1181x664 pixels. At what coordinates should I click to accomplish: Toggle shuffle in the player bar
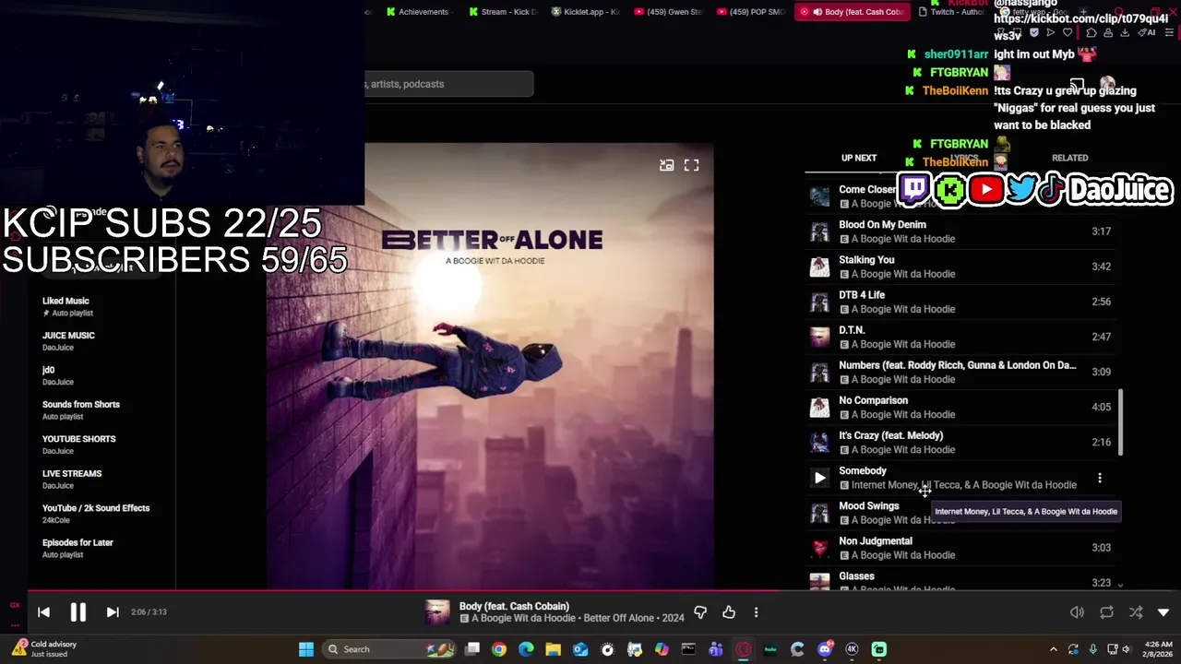pos(1136,612)
